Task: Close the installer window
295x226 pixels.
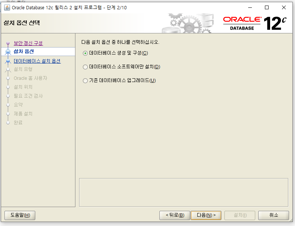Action: click(284, 7)
